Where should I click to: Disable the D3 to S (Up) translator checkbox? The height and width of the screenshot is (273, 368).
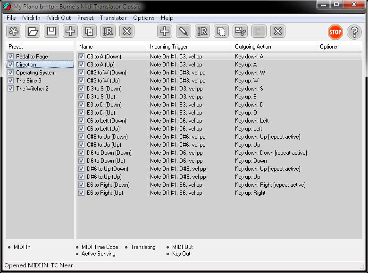(x=81, y=97)
